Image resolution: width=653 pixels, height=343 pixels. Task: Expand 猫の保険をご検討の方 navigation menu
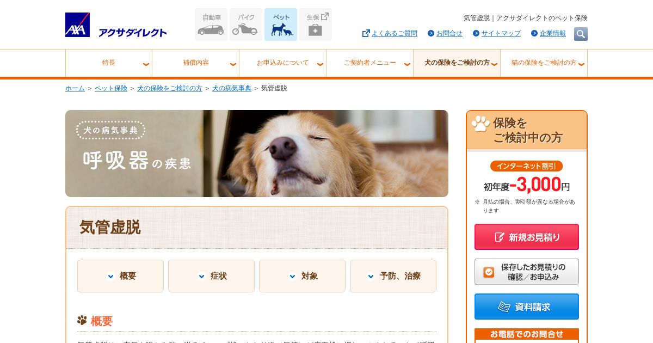[544, 63]
